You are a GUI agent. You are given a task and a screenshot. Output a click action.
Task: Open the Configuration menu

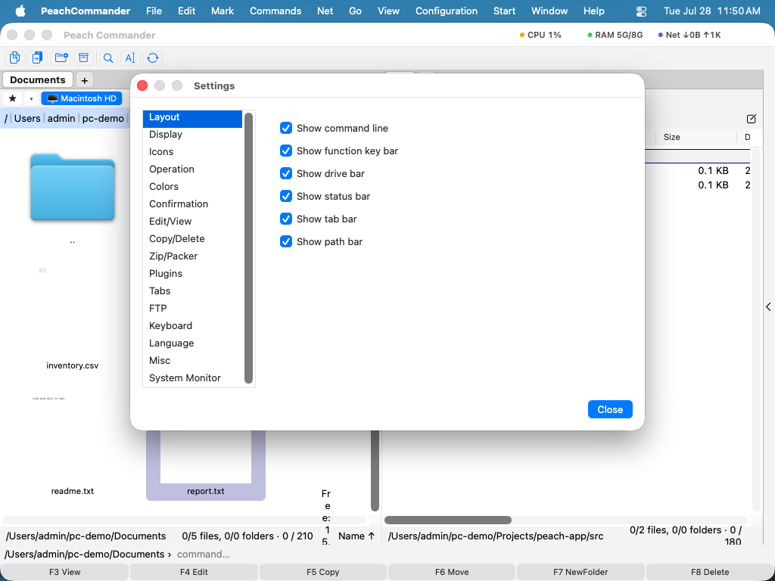447,11
